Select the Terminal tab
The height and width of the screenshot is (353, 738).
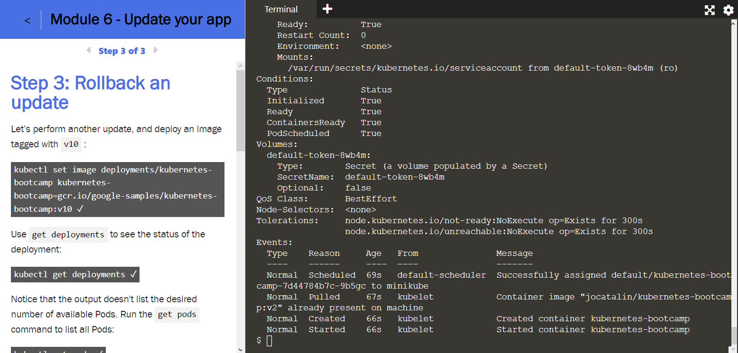tap(281, 9)
